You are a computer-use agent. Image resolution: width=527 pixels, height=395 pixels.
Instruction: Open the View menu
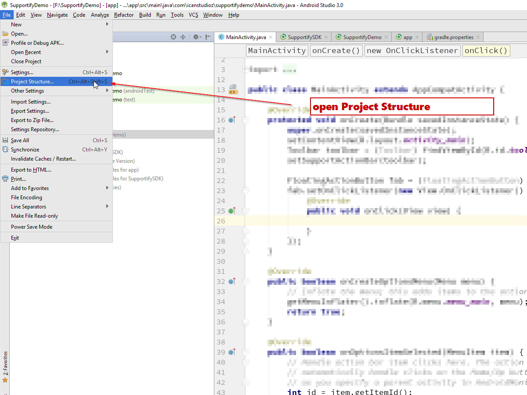click(36, 15)
